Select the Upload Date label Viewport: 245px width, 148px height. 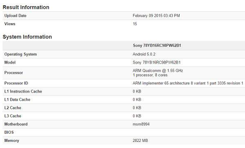coord(16,15)
